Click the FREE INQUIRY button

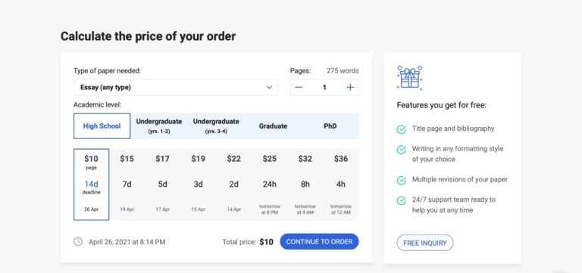[425, 243]
